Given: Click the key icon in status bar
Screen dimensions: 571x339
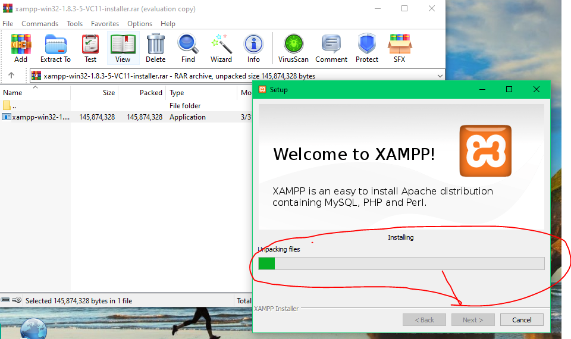Looking at the screenshot, I should pos(17,300).
